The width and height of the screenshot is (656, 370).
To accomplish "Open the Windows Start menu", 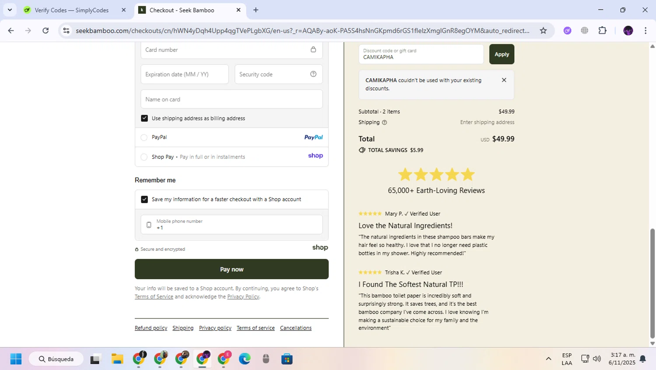I will [16, 359].
